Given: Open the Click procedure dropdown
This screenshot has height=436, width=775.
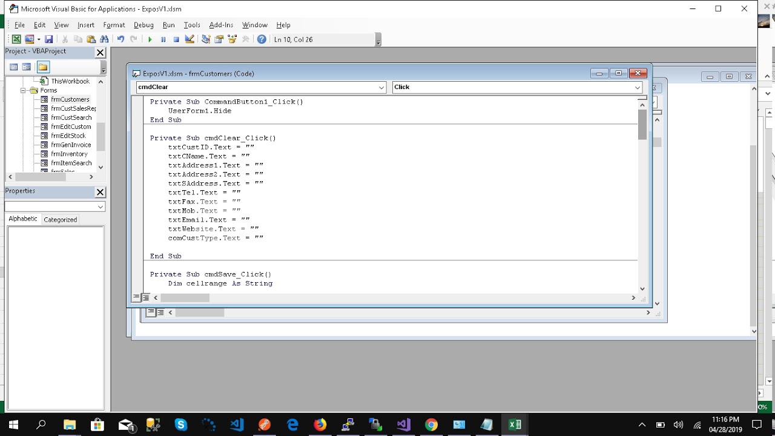Looking at the screenshot, I should pyautogui.click(x=637, y=87).
